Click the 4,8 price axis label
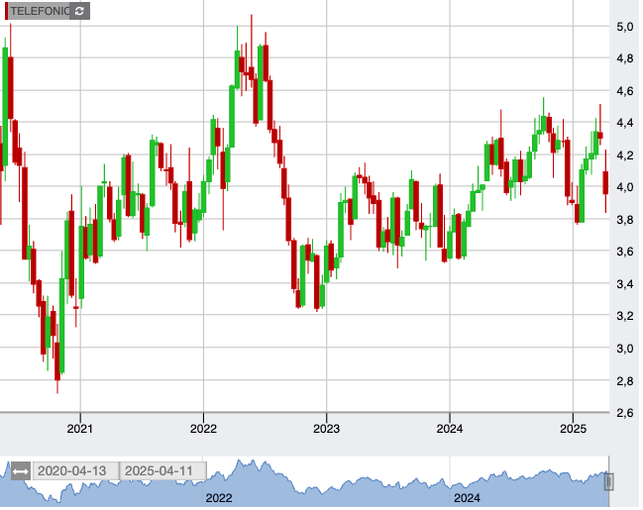The height and width of the screenshot is (510, 643). pyautogui.click(x=625, y=58)
